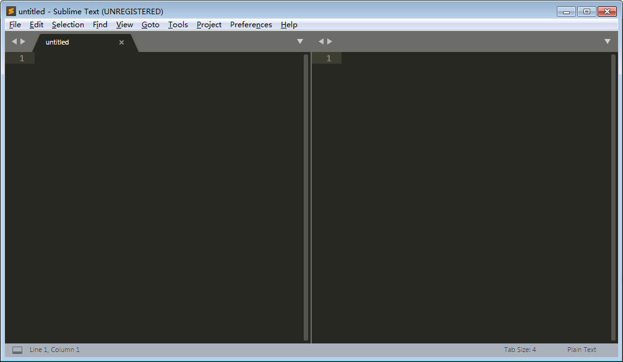The height and width of the screenshot is (362, 623).
Task: Click line number 1 in left pane
Action: pyautogui.click(x=22, y=58)
